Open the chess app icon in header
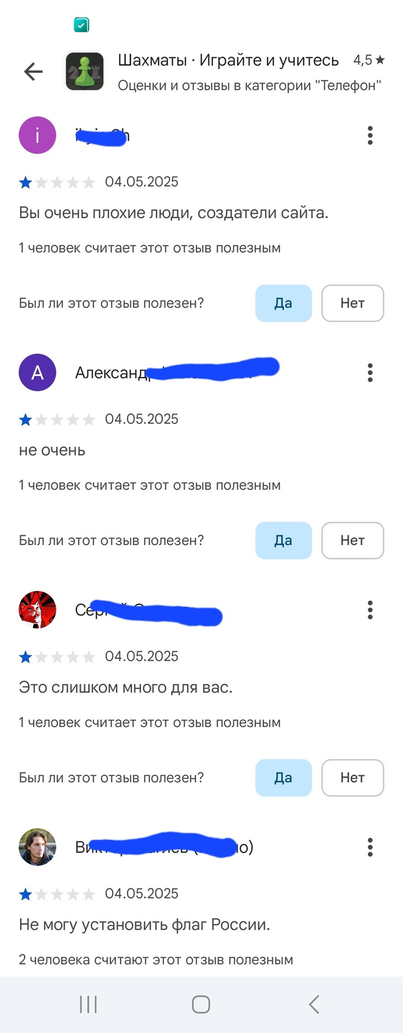 point(85,71)
